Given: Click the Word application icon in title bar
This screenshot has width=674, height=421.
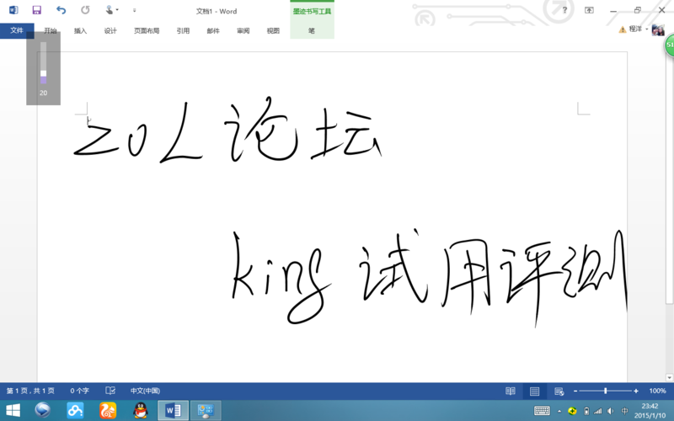Looking at the screenshot, I should point(13,10).
